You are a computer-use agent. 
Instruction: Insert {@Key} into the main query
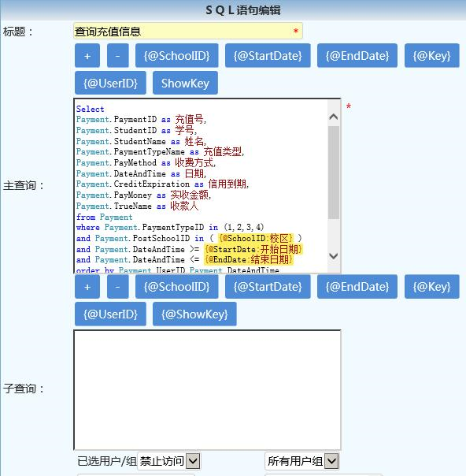(x=431, y=55)
